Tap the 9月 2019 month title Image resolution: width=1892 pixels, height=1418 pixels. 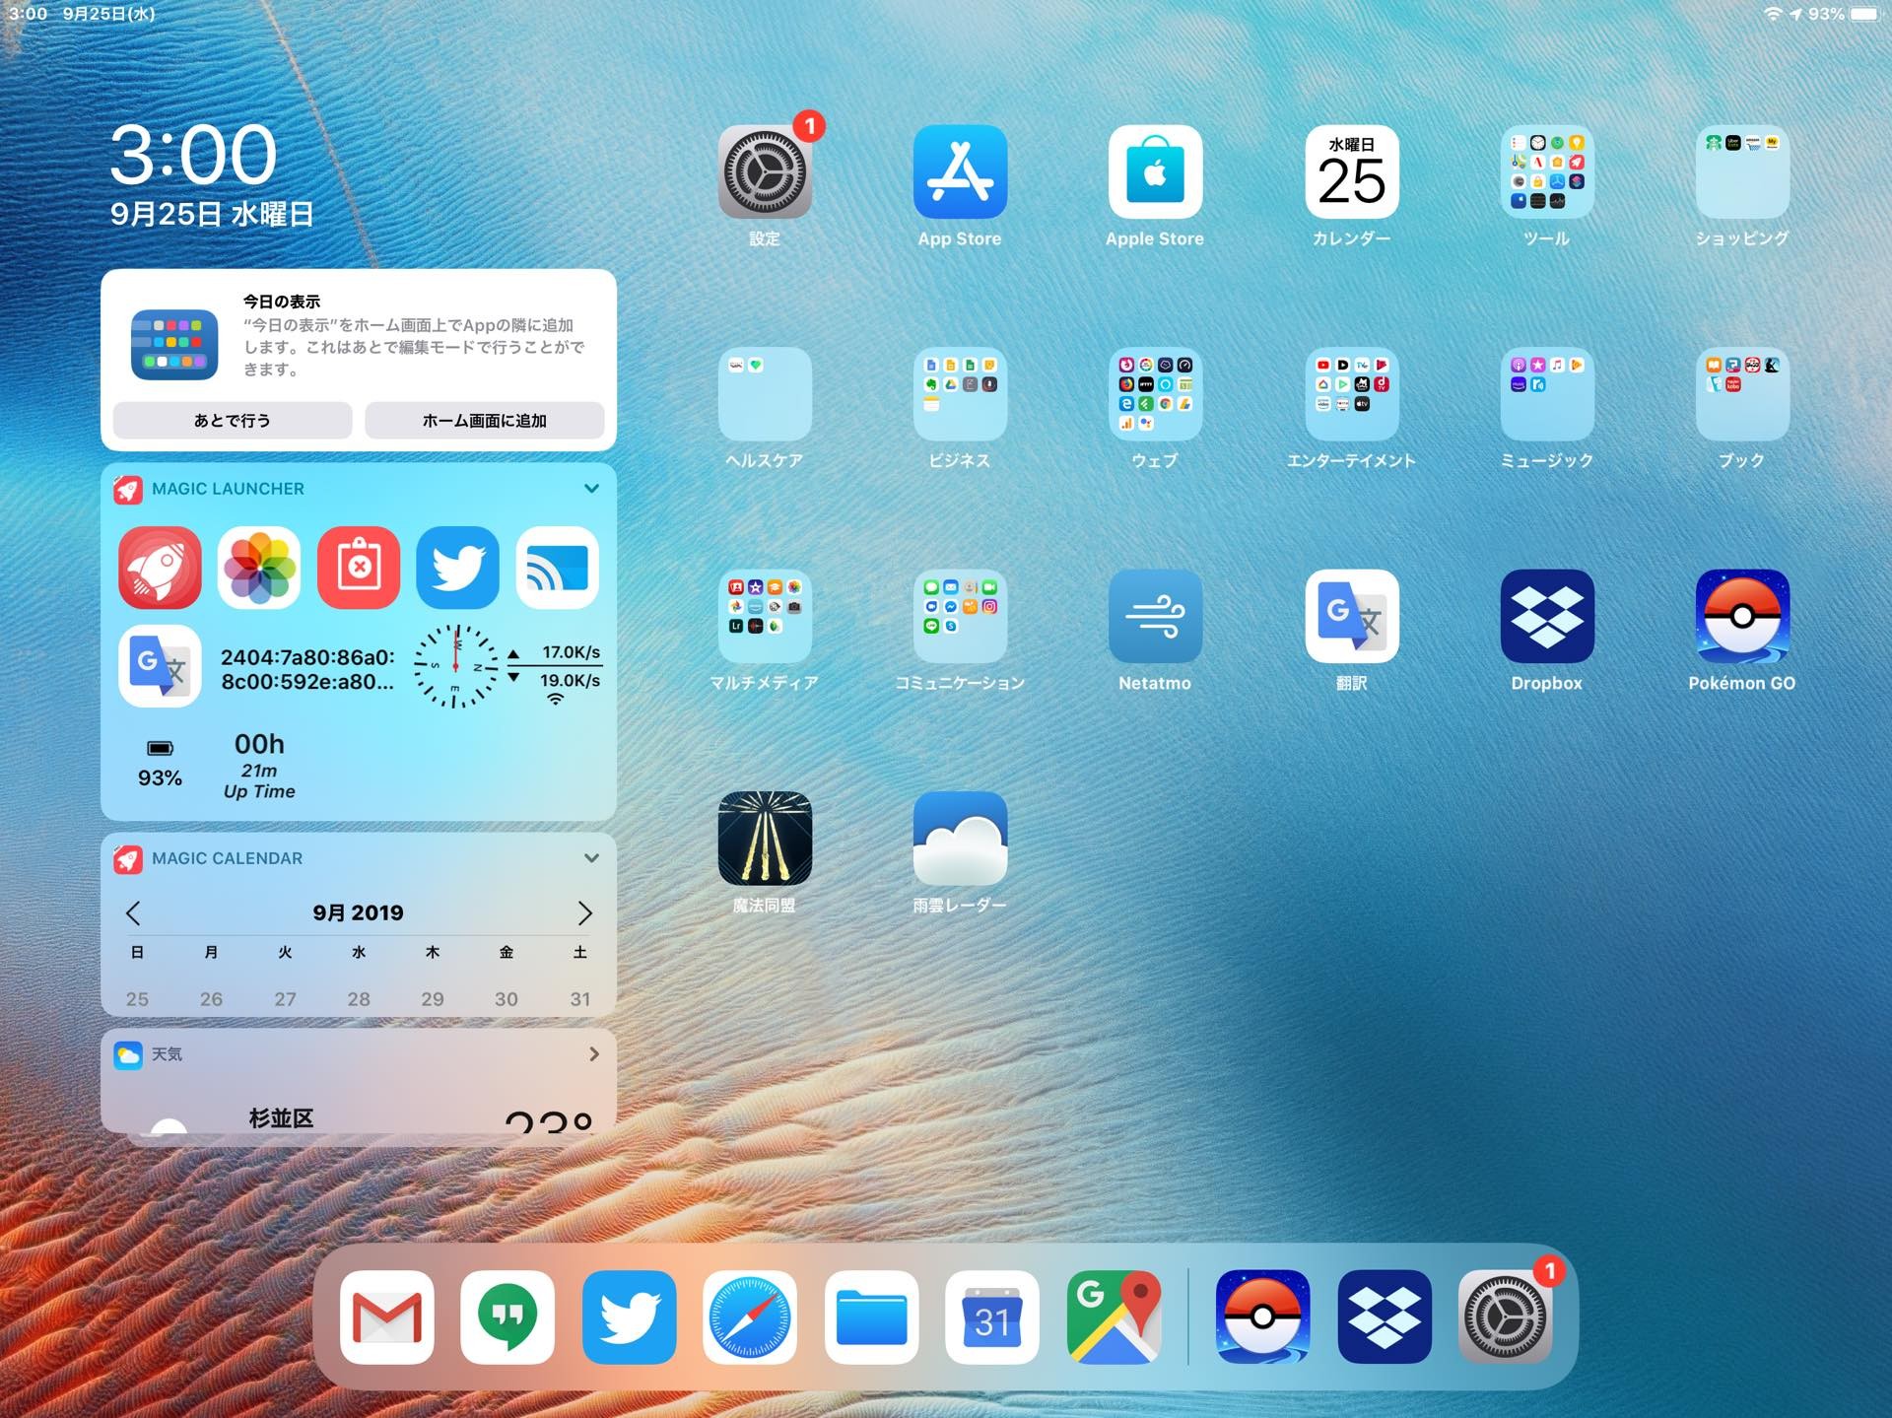(359, 913)
